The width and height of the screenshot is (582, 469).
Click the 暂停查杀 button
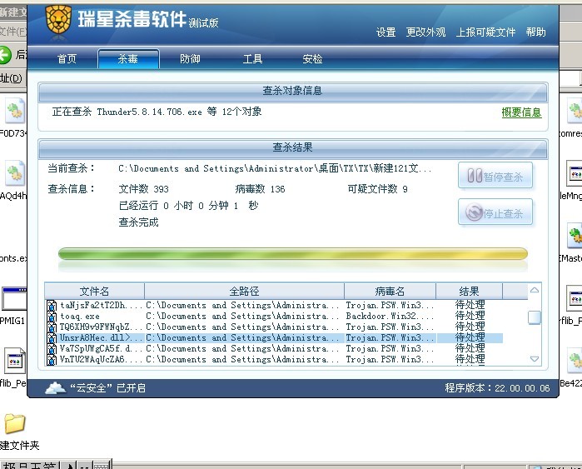point(495,175)
